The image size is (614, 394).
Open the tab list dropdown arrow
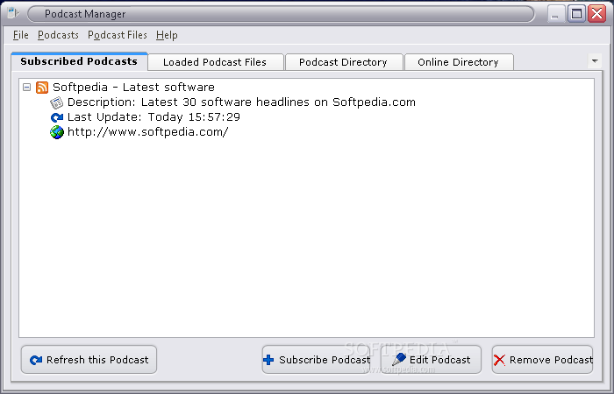tap(594, 61)
